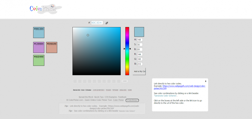This screenshot has height=119, width=252.
Task: Click the H hue value field
Action: pos(140,40)
